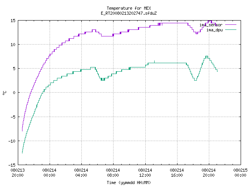The width and height of the screenshot is (248, 186).
Task: Click the x-axis label 080214 20:00
Action: [x=208, y=173]
